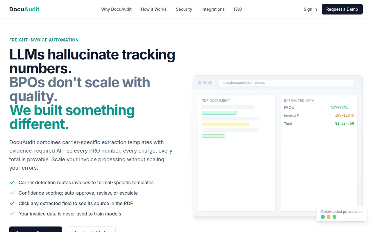This screenshot has width=372, height=232.
Task: Select Security in the navigation bar
Action: click(x=184, y=9)
